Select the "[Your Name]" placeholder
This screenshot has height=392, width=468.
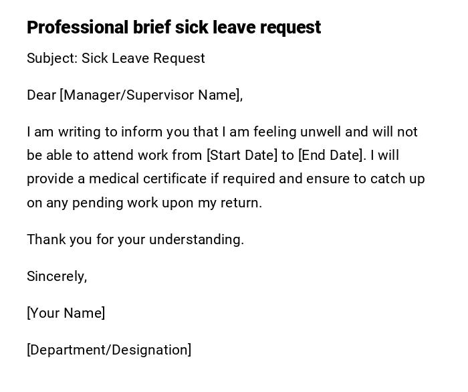point(66,313)
